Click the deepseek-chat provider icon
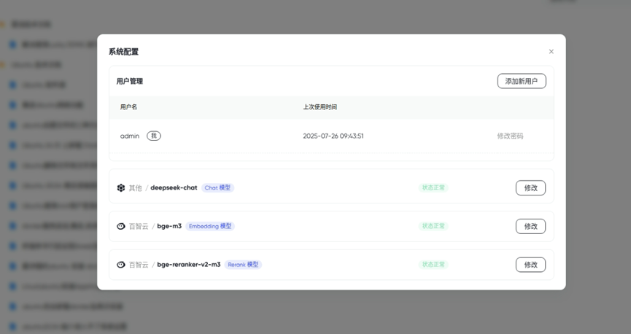Viewport: 631px width, 334px height. click(120, 188)
